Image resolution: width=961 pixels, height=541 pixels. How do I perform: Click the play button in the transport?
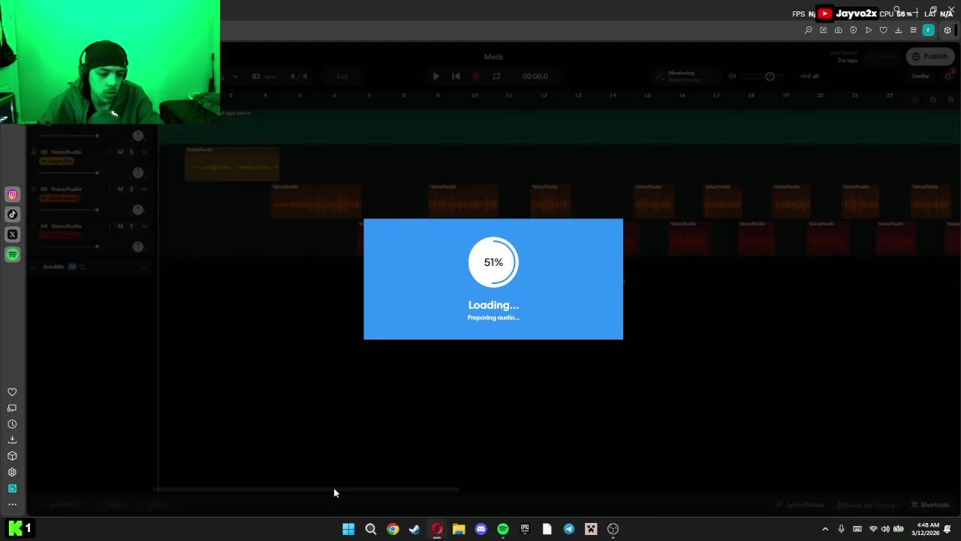(436, 76)
